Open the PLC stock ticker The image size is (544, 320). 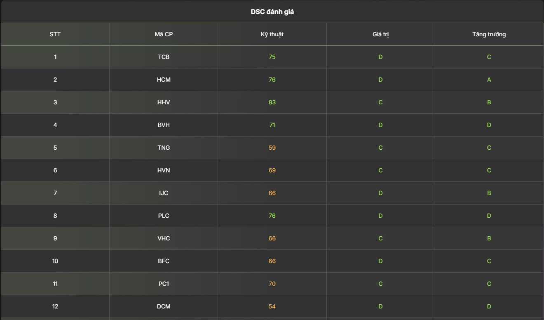pos(164,216)
